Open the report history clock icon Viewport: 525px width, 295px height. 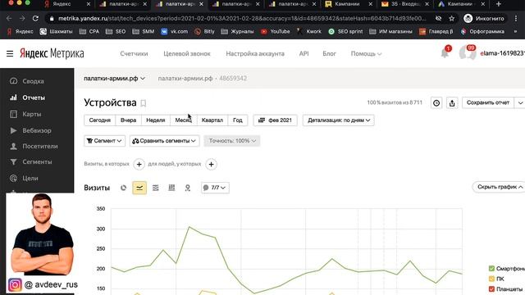point(436,102)
